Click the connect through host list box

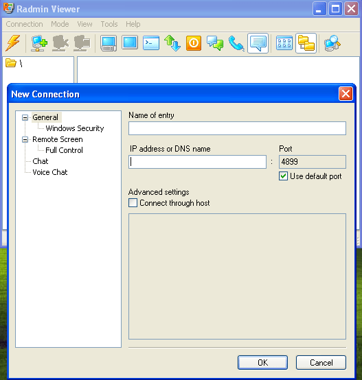[x=237, y=276]
